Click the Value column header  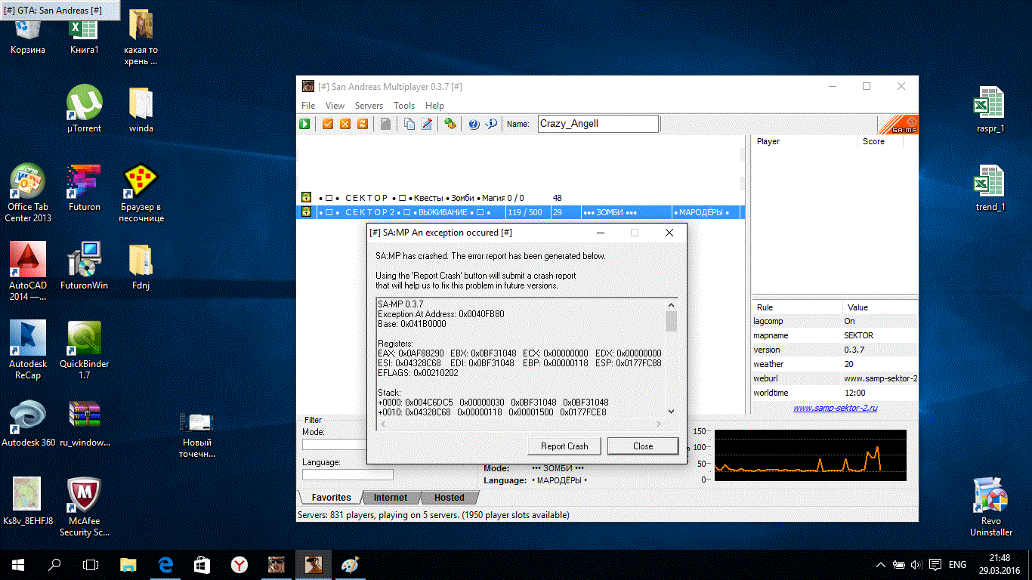pyautogui.click(x=880, y=307)
